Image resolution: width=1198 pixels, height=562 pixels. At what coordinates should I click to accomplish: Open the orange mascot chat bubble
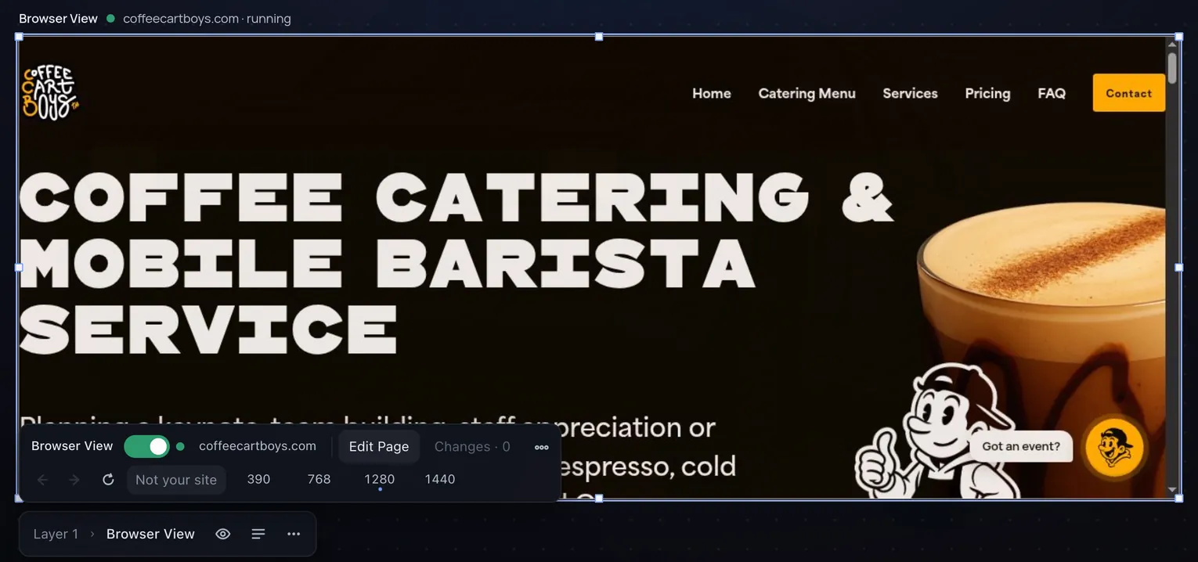point(1114,447)
